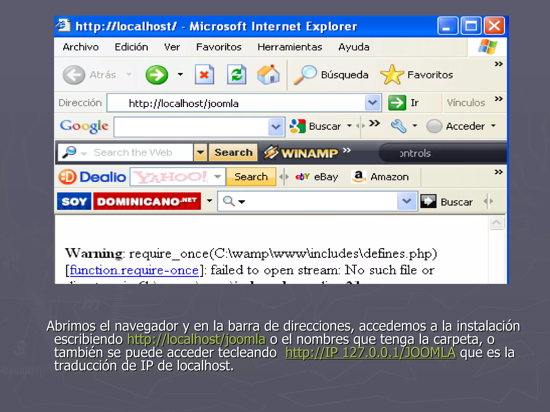Click the Windows flag logo
550x412 pixels.
click(487, 46)
